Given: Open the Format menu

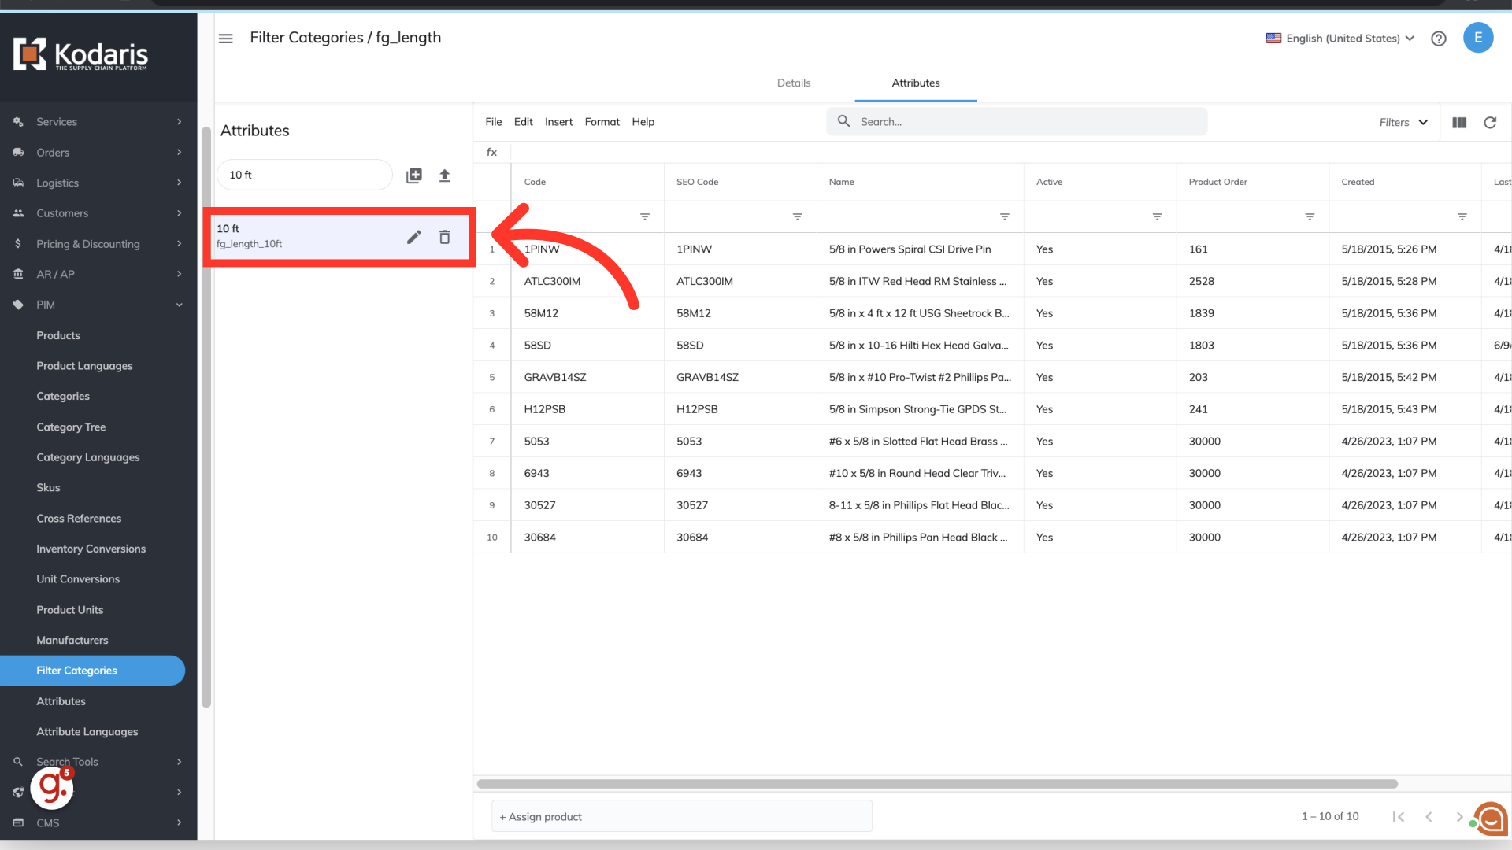Looking at the screenshot, I should click(x=602, y=122).
